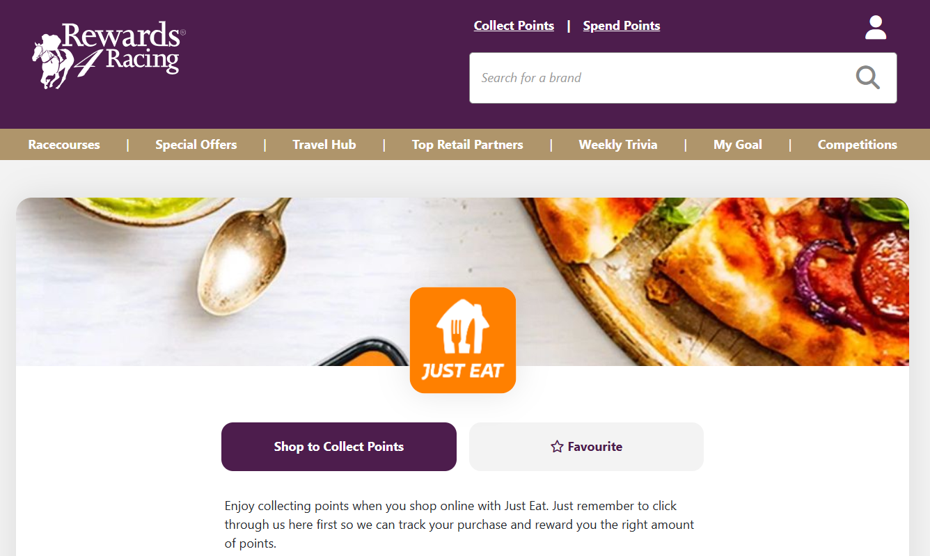
Task: Open Weekly Trivia from the nav bar
Action: [x=618, y=145]
